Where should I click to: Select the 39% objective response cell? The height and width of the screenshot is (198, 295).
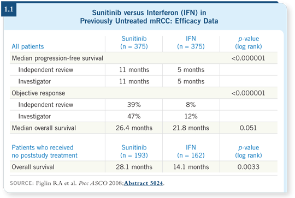pyautogui.click(x=134, y=105)
